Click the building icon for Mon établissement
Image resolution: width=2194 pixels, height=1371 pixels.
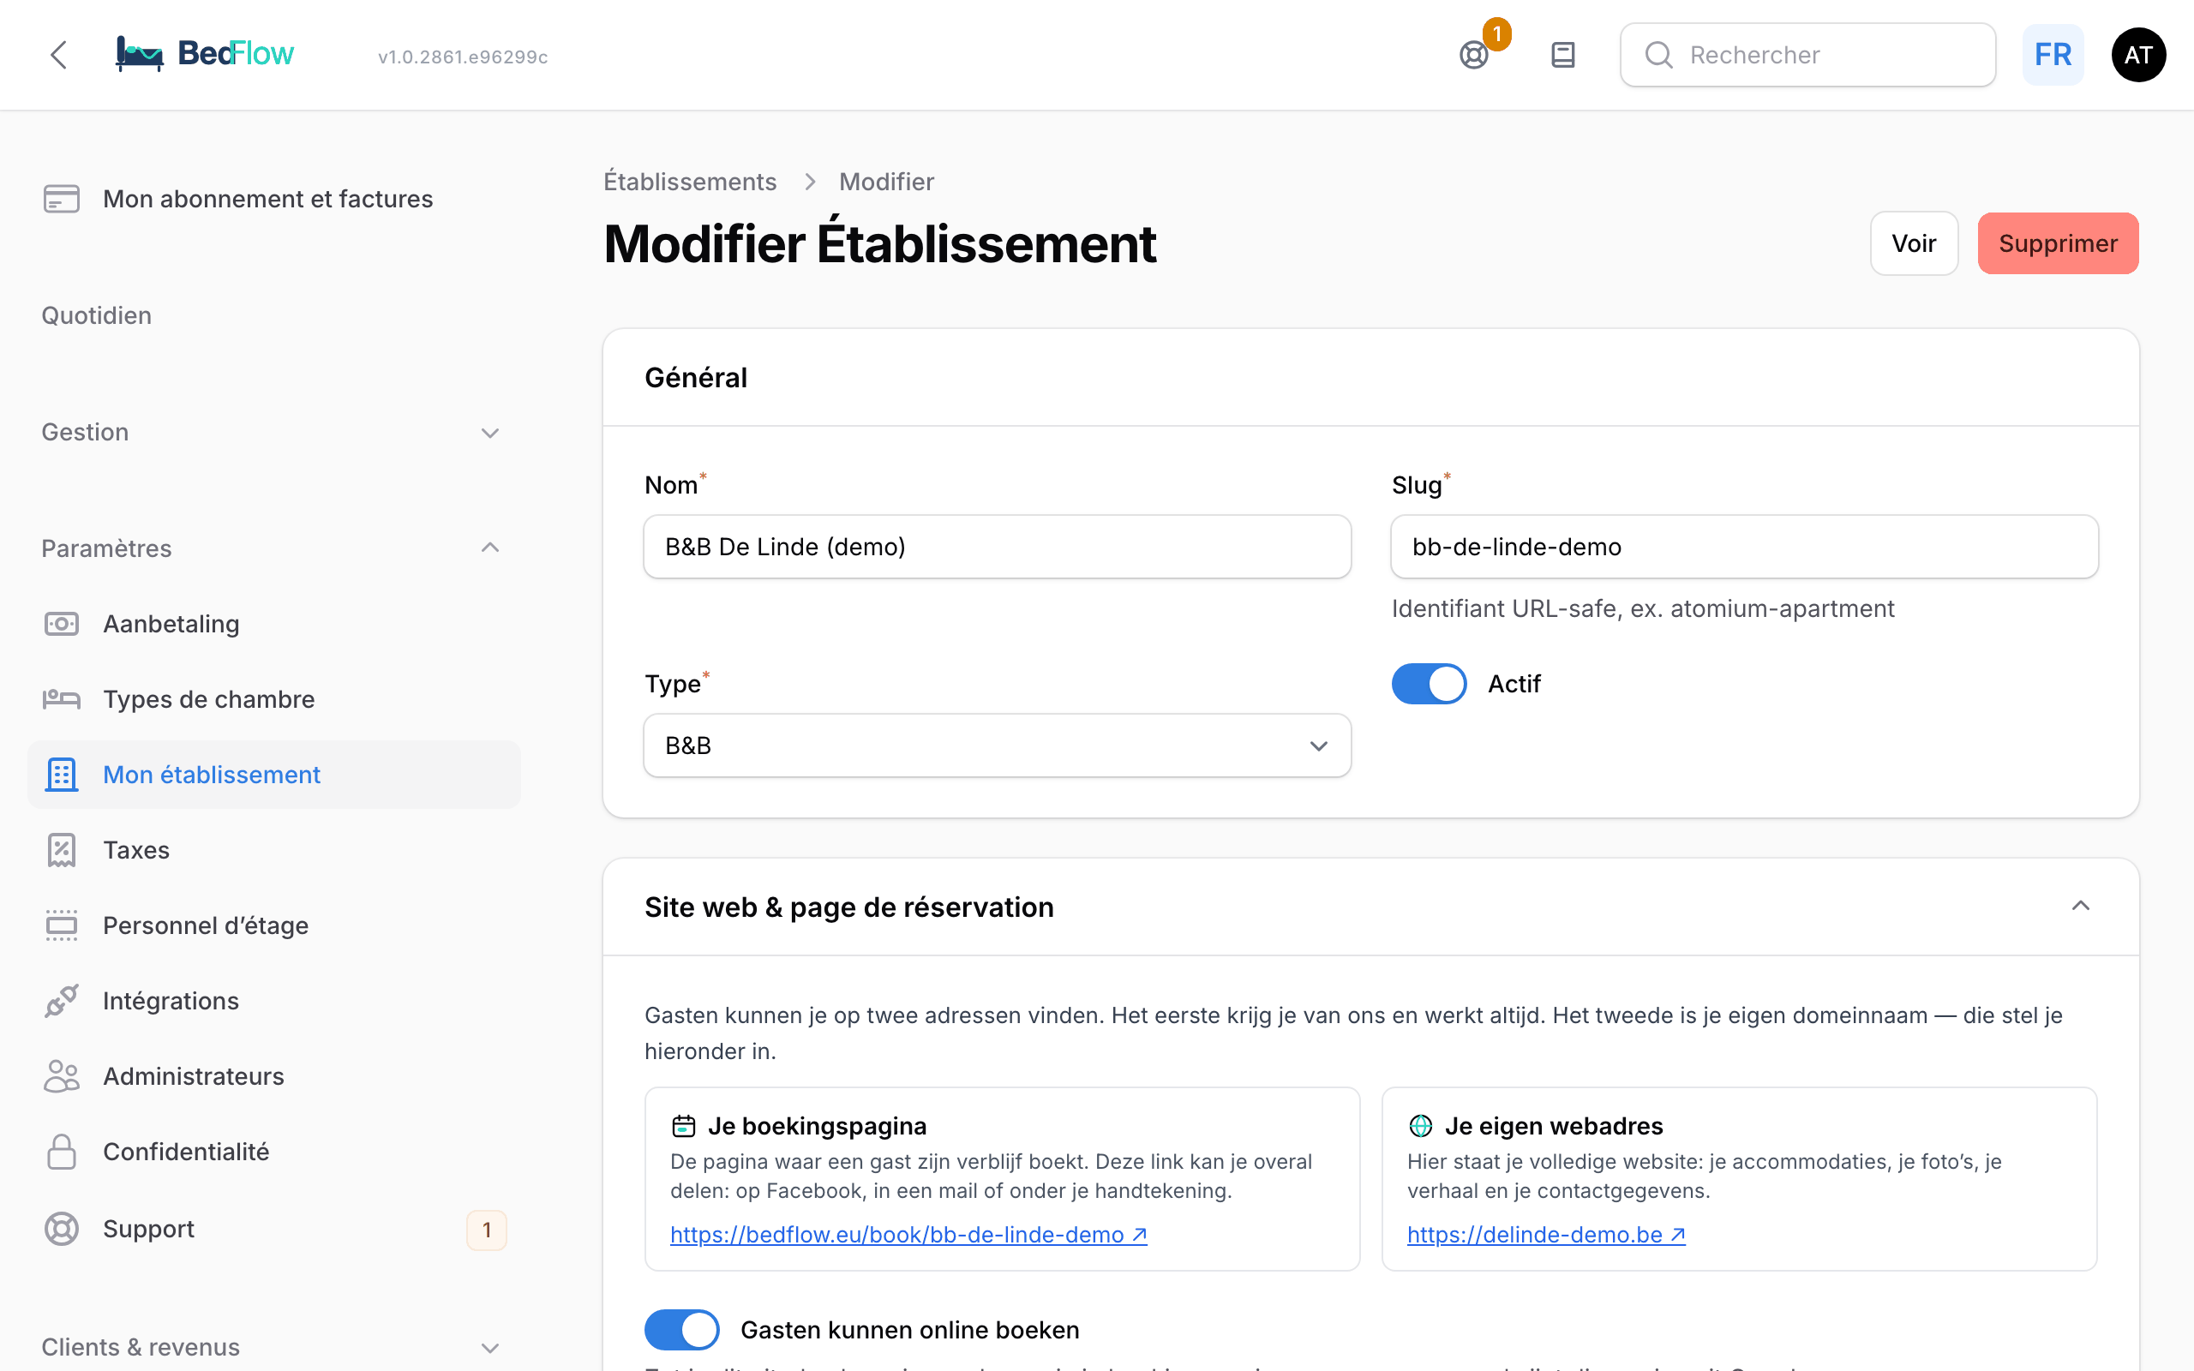[62, 775]
